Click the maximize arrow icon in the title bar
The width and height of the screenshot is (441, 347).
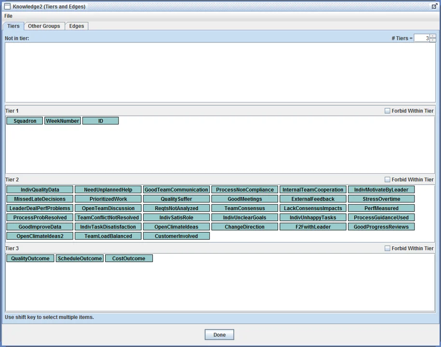[434, 6]
